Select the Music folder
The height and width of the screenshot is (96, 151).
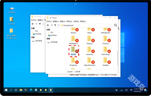coord(90,31)
